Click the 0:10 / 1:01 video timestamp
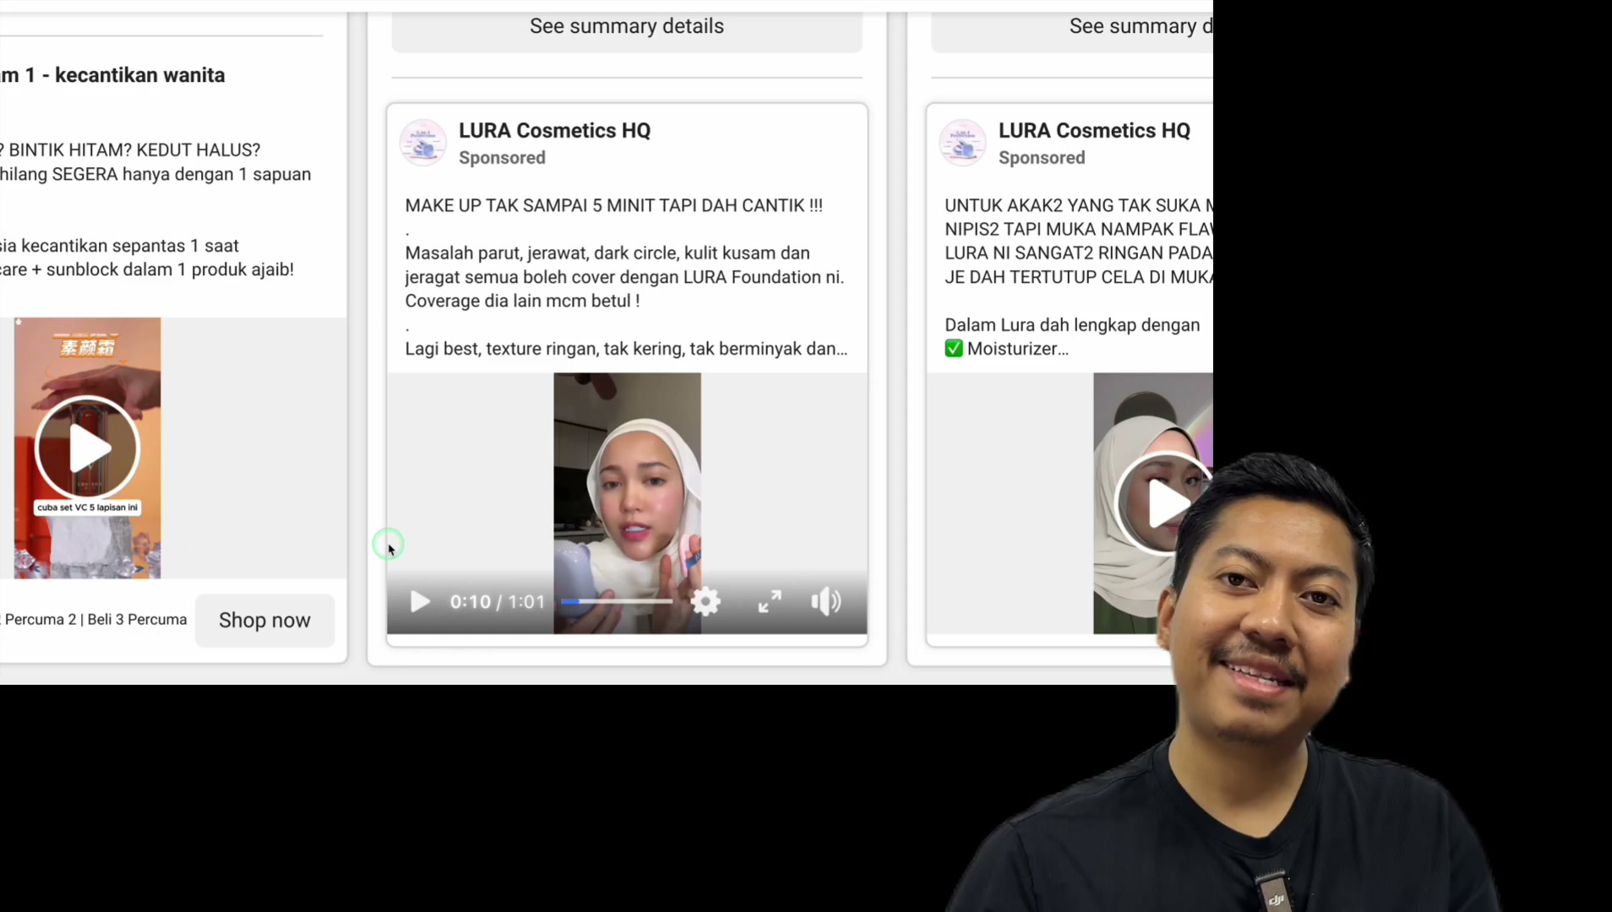Screen dimensions: 1612x912 (498, 601)
